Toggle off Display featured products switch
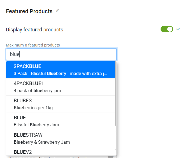 (x=167, y=29)
